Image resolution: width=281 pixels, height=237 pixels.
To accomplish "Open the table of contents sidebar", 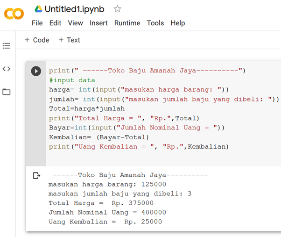I will tap(7, 46).
